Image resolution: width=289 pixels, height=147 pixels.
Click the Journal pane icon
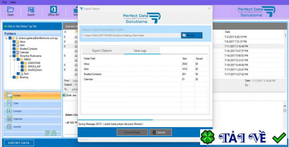pyautogui.click(x=9, y=126)
